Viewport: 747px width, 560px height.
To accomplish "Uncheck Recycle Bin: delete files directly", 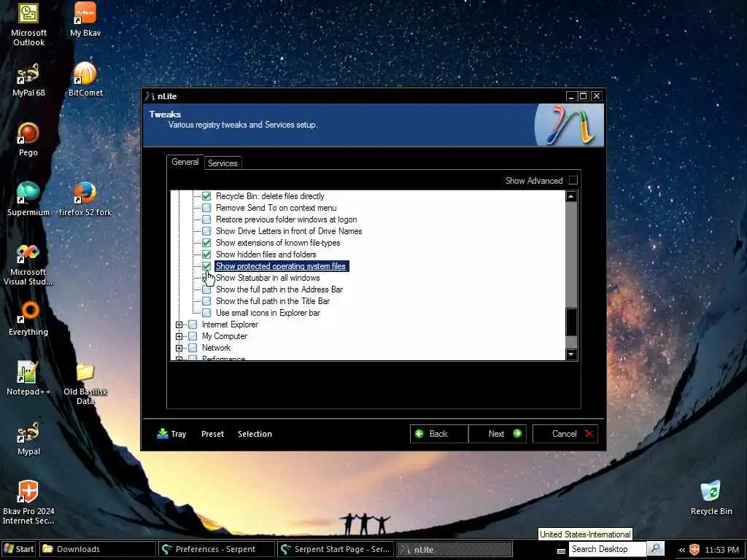I will 206,196.
